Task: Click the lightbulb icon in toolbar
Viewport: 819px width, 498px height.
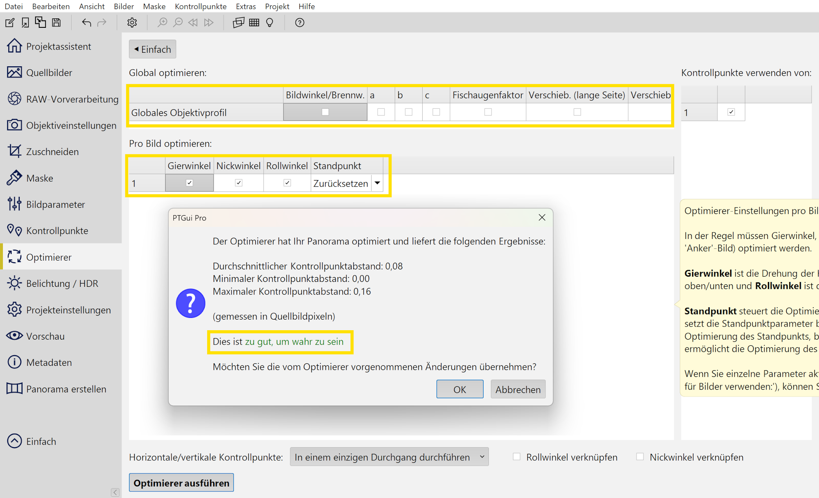Action: (x=269, y=23)
